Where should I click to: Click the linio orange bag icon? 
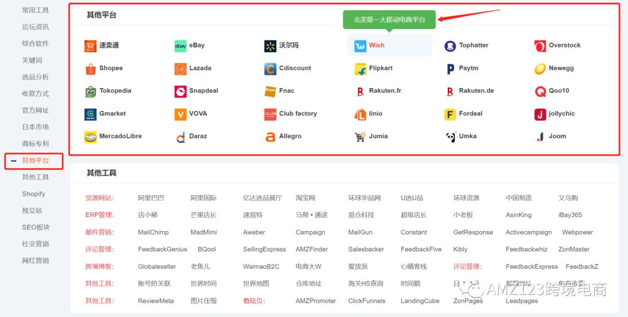pos(360,114)
